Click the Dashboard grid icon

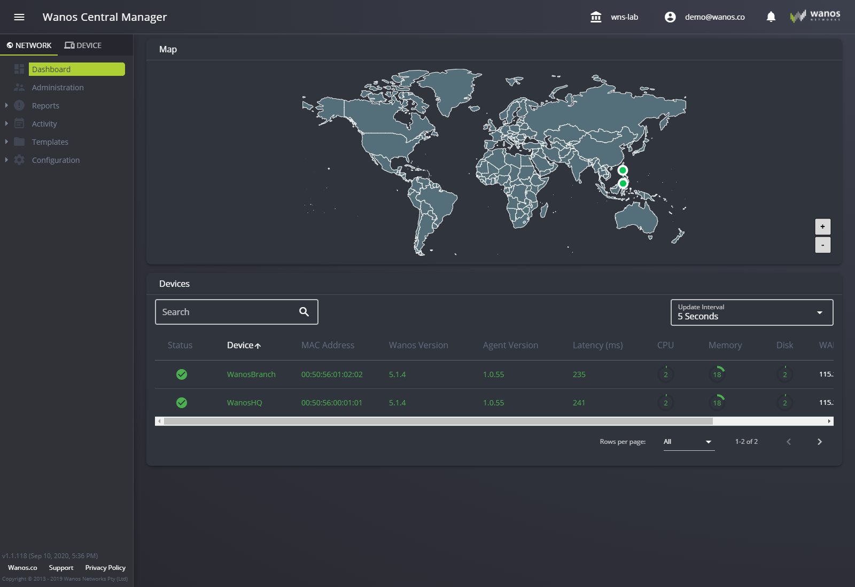tap(19, 69)
